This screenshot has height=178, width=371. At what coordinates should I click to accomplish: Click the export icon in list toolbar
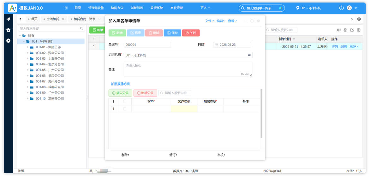pos(352,30)
